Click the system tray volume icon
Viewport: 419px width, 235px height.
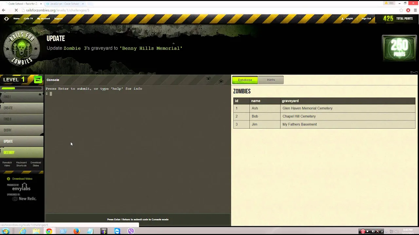(x=396, y=231)
